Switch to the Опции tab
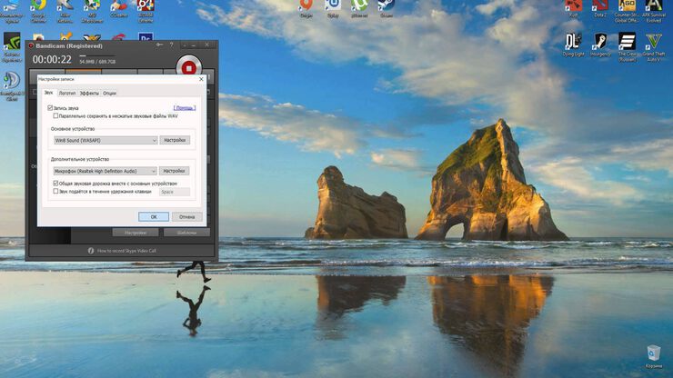Screen dimensions: 673x378 pyautogui.click(x=109, y=93)
